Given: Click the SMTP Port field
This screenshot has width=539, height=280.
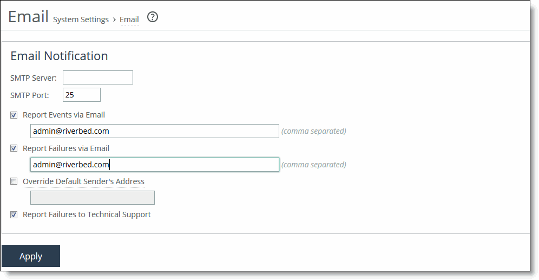Looking at the screenshot, I should click(x=82, y=95).
